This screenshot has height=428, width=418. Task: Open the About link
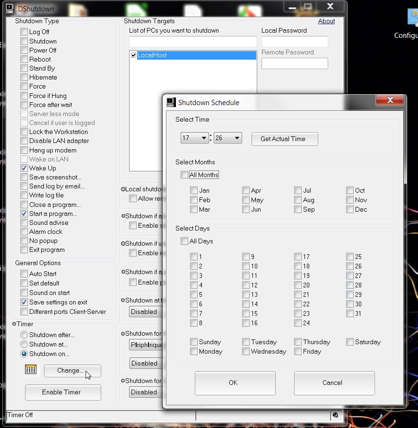[326, 21]
